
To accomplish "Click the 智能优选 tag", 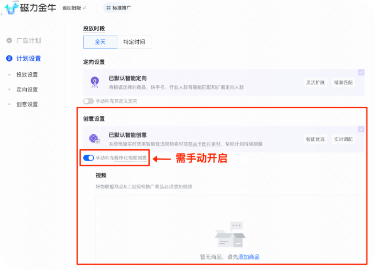I will click(315, 139).
